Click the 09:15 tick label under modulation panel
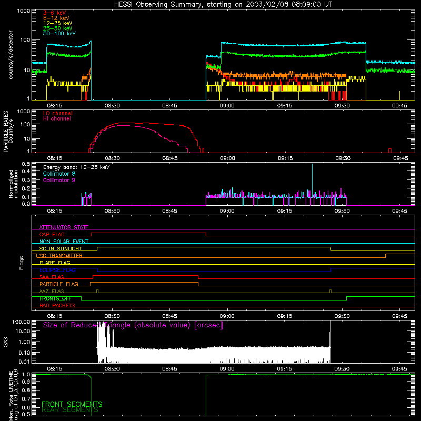Screen dimensions: 421x421 (x=285, y=211)
